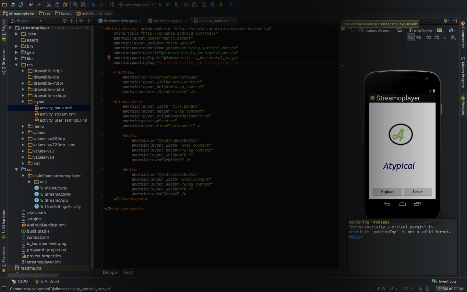Click the Undo arrow icon
Viewport: 467px width, 292px height.
point(31,5)
